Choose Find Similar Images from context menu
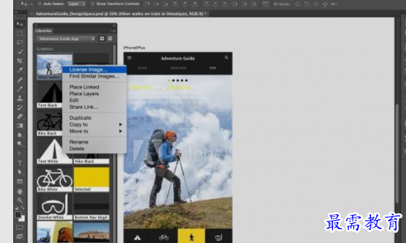The image size is (406, 243). click(94, 76)
